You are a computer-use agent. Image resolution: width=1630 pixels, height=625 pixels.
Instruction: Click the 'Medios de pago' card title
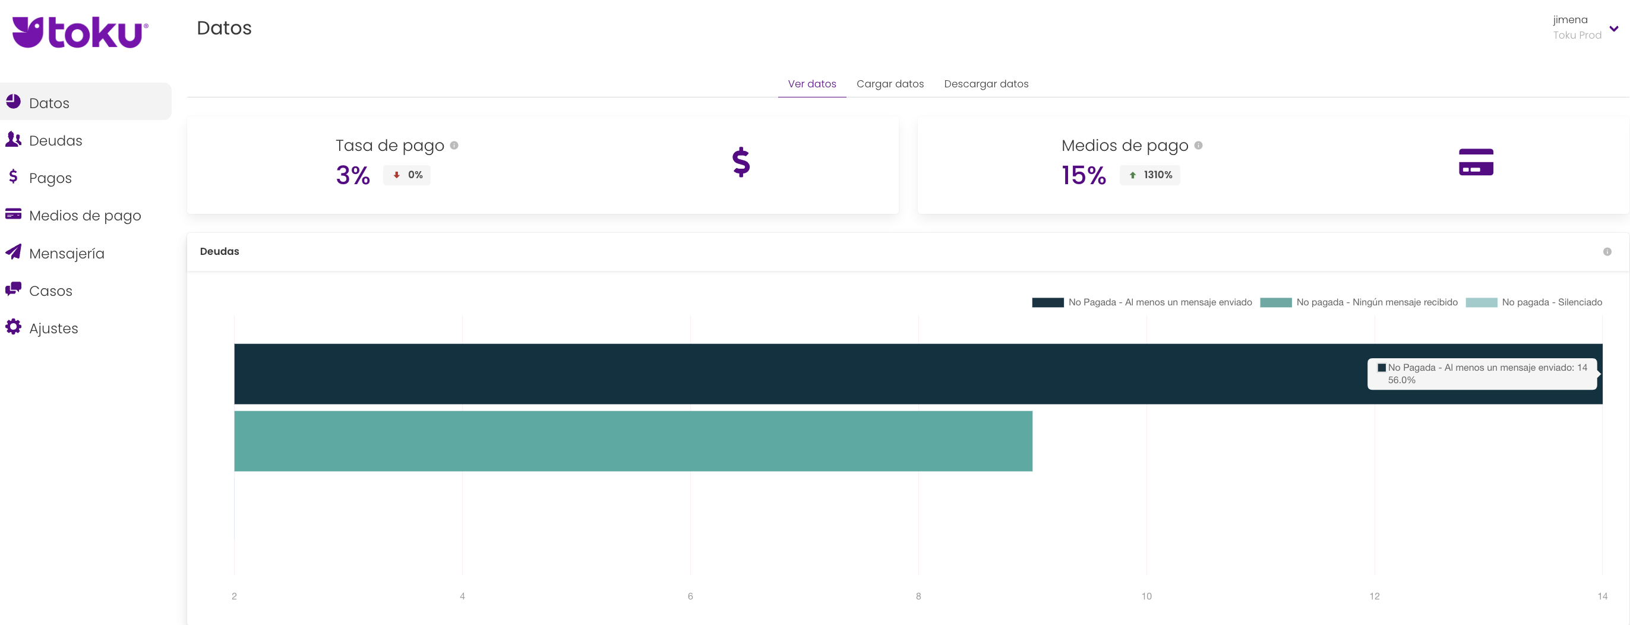click(1124, 146)
